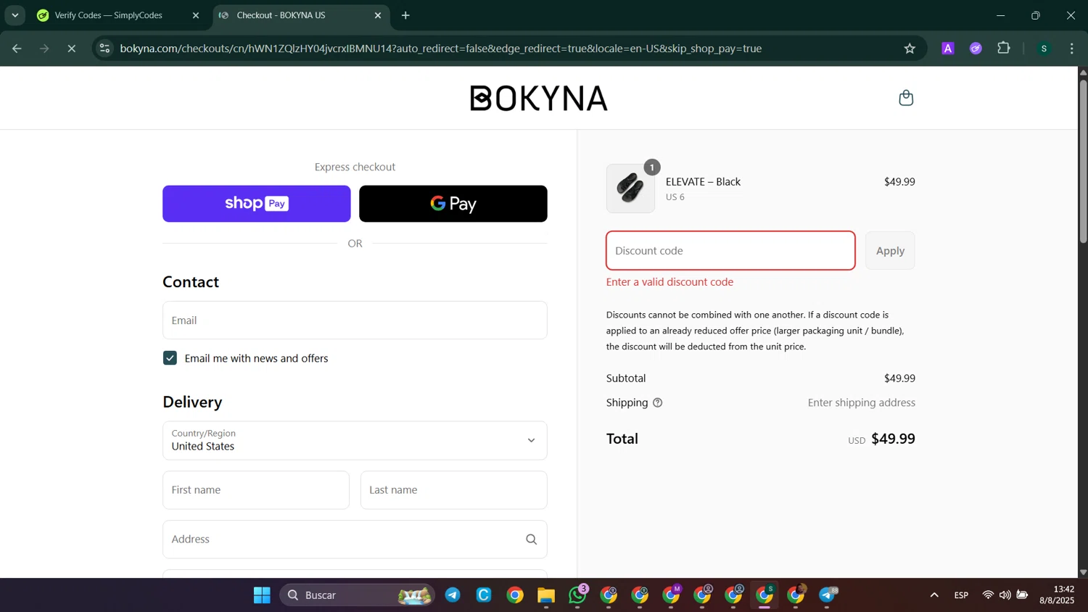Click the 'Enter a valid discount code' error text
Screen dimensions: 1088x612
click(x=669, y=282)
